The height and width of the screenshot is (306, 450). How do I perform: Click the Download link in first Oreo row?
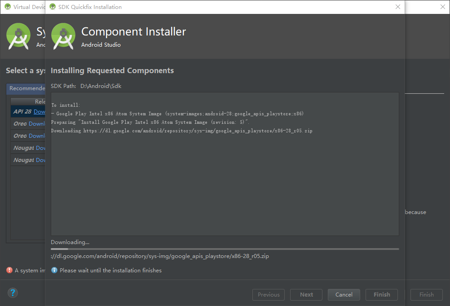(x=37, y=123)
